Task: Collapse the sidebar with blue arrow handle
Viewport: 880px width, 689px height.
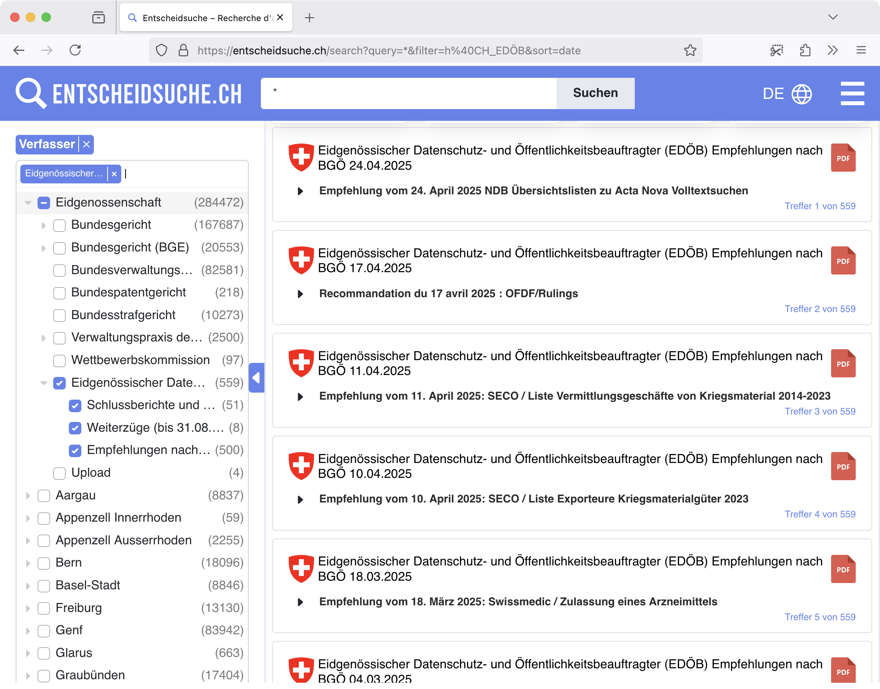Action: 256,378
